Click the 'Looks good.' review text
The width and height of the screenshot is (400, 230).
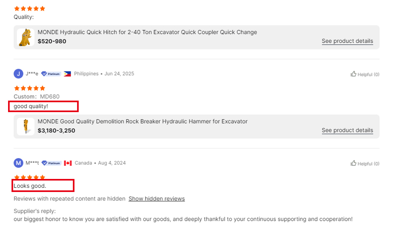(x=30, y=186)
